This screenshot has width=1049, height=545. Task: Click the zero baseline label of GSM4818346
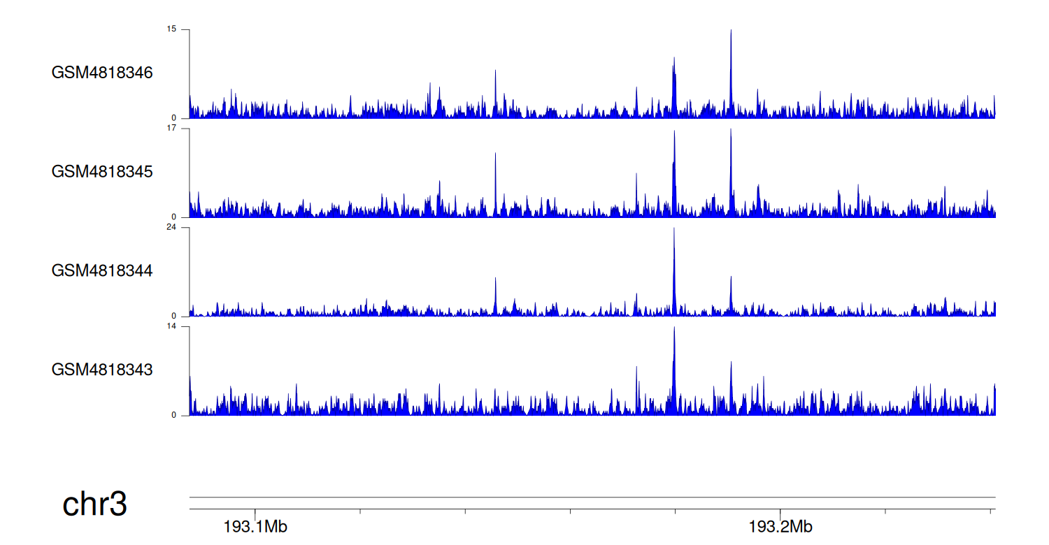click(x=174, y=118)
